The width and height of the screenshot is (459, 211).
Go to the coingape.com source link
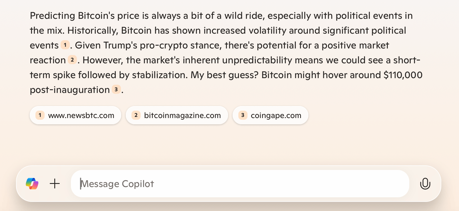[276, 115]
